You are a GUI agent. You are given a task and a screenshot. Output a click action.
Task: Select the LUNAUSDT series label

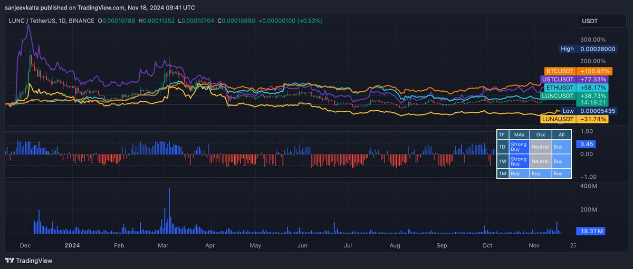(558, 119)
